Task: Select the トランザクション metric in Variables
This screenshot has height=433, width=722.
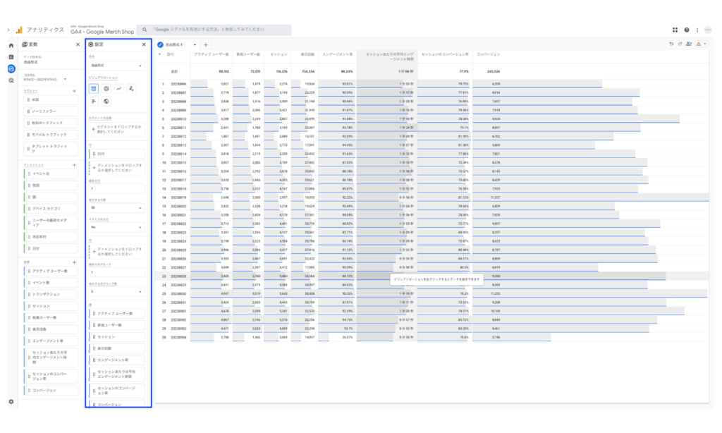Action: [x=51, y=294]
